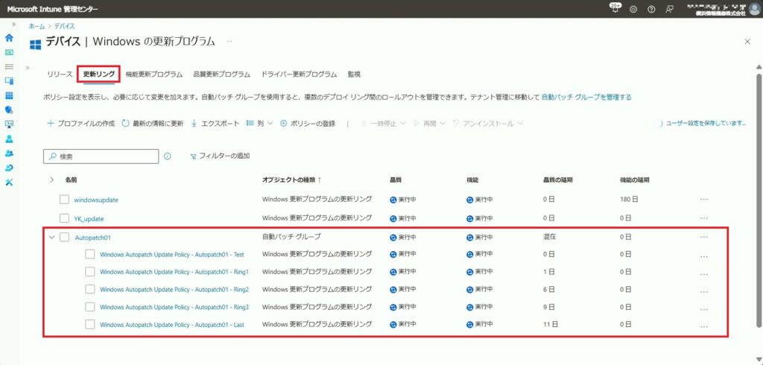The height and width of the screenshot is (365, 763).
Task: Open the account avatar at top right
Action: (x=754, y=9)
